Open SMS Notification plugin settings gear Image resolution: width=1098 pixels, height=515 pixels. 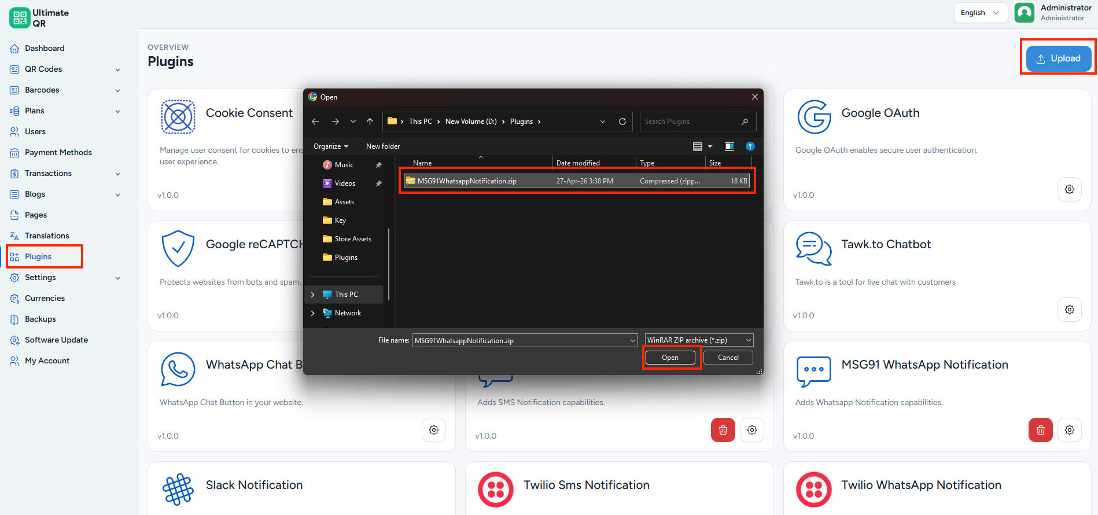point(752,430)
